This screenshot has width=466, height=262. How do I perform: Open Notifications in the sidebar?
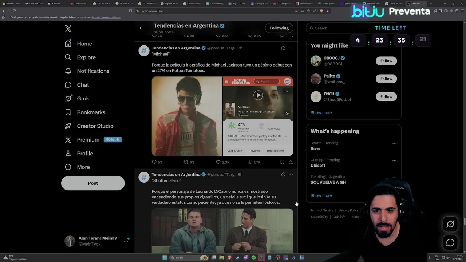point(87,71)
